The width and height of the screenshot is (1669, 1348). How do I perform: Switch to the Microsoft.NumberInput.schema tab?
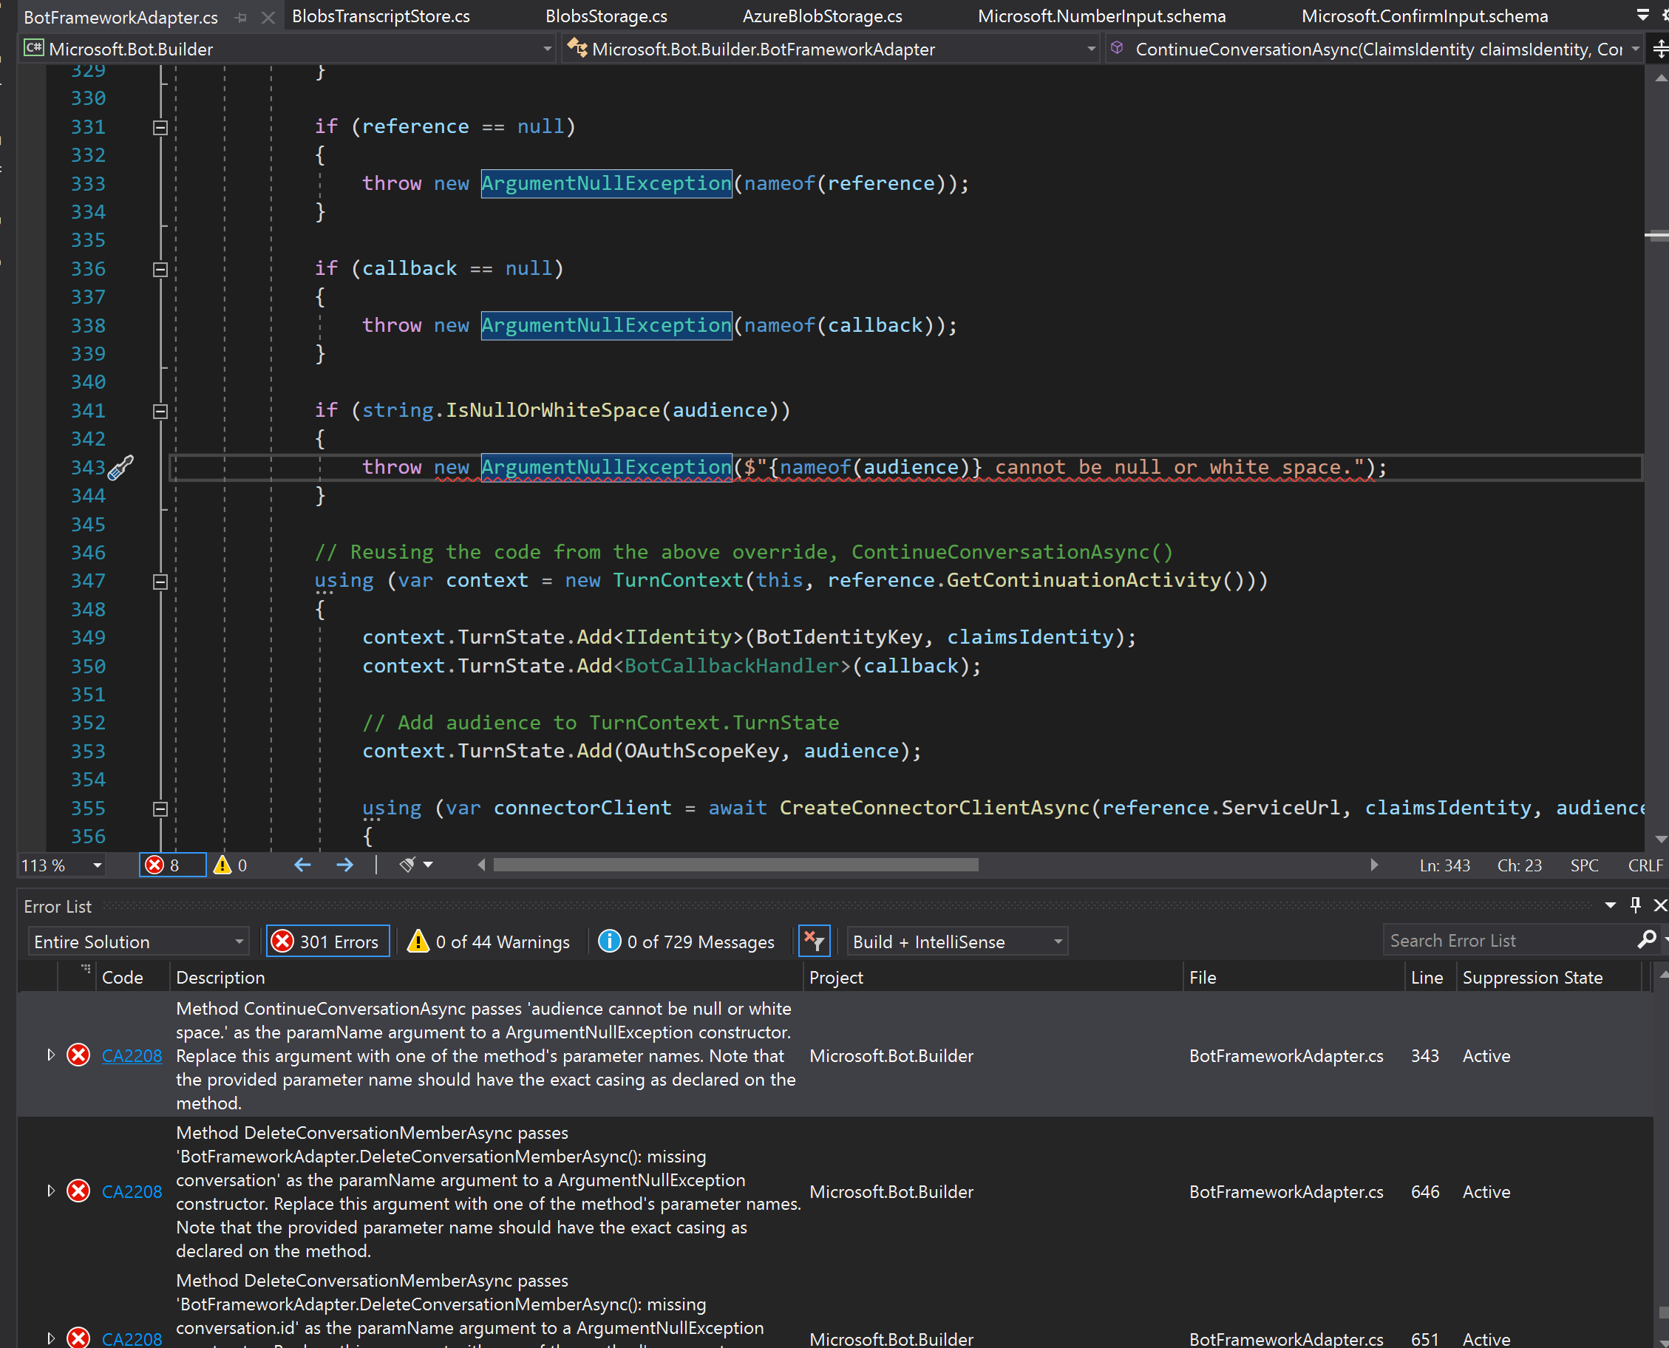(x=1102, y=16)
